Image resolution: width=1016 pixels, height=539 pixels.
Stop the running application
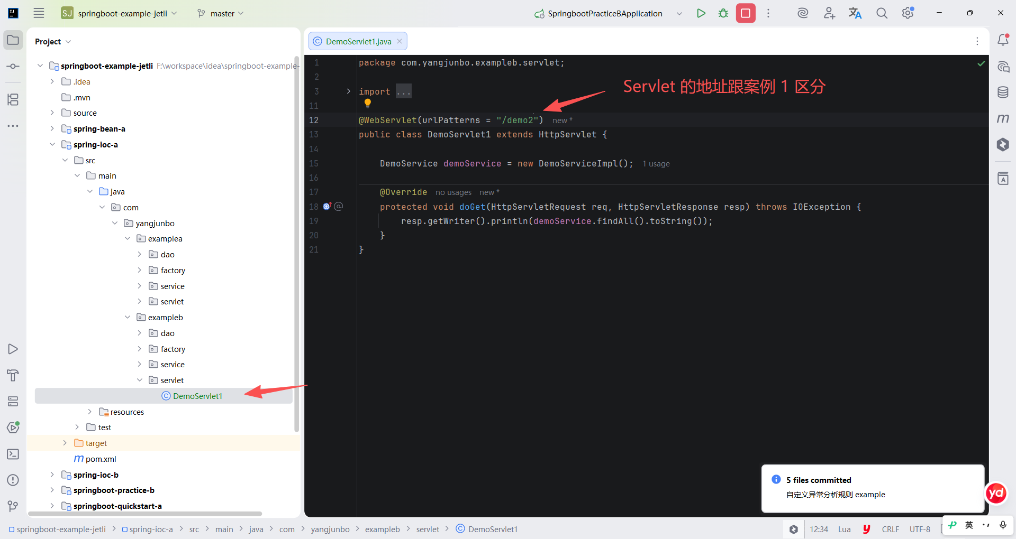pos(746,13)
